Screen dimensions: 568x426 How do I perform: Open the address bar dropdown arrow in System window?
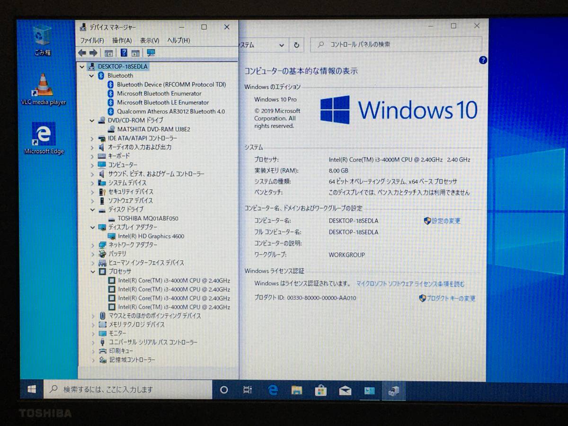[x=282, y=45]
